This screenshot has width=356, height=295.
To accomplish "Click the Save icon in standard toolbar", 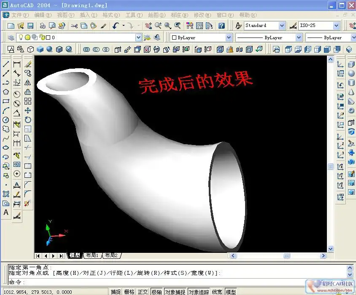I will click(x=30, y=25).
